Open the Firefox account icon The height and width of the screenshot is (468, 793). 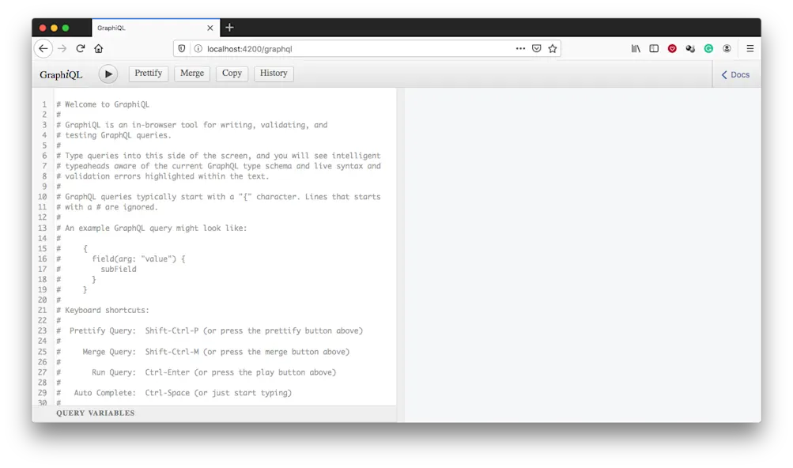click(x=726, y=48)
